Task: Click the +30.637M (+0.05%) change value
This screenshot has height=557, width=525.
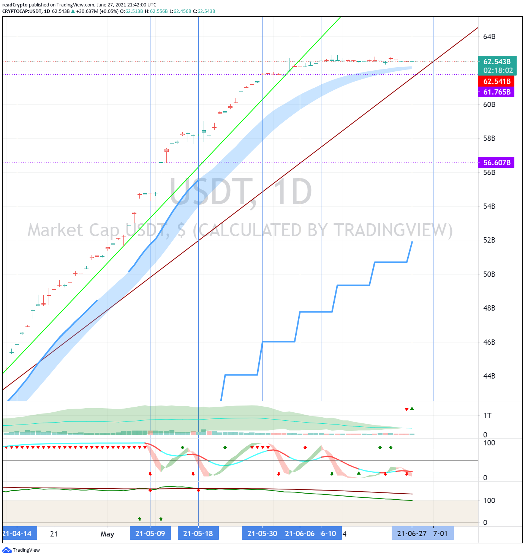Action: tap(97, 11)
